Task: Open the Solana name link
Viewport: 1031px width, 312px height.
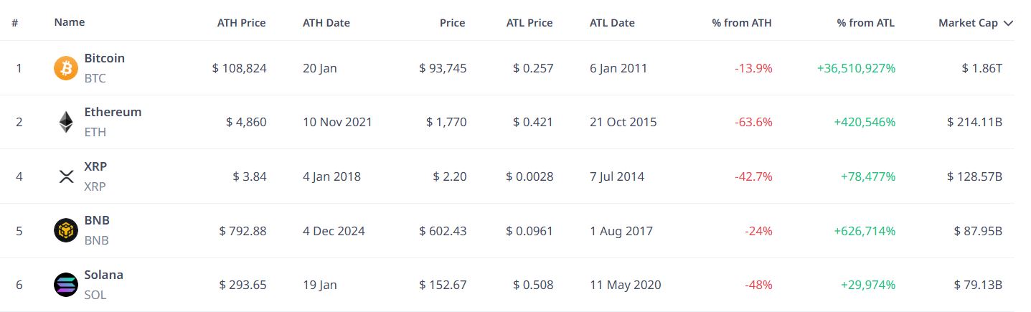Action: pyautogui.click(x=104, y=275)
